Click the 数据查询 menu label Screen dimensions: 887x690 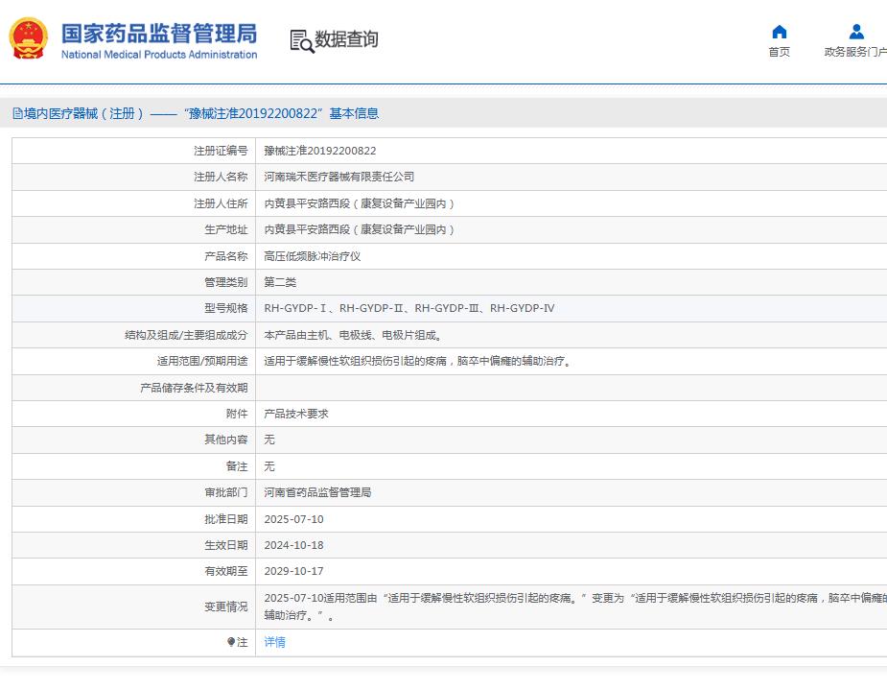[344, 40]
